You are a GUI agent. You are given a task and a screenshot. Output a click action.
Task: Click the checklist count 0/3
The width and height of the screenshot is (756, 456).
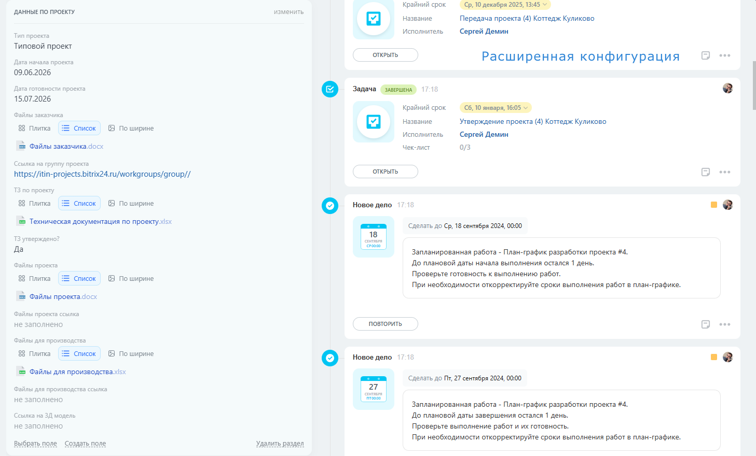[x=465, y=147]
